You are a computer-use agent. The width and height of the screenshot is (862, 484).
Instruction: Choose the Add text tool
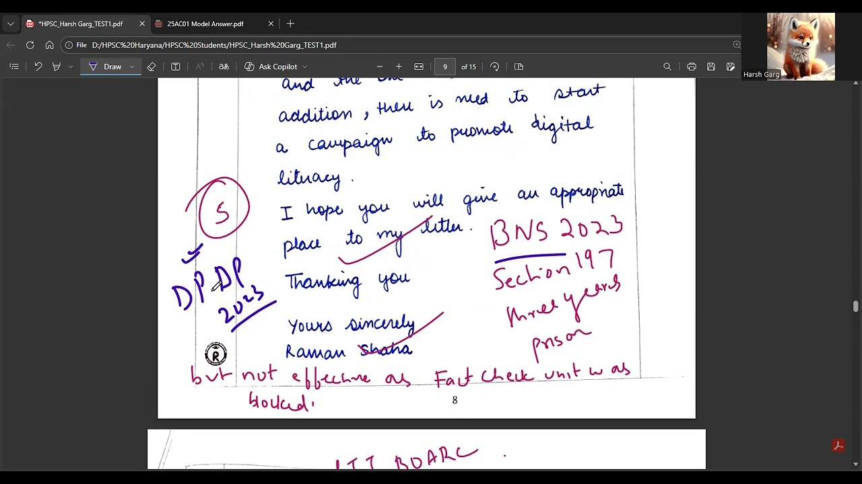(x=176, y=67)
